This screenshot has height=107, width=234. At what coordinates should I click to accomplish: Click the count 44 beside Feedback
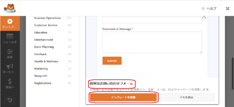pos(70,54)
